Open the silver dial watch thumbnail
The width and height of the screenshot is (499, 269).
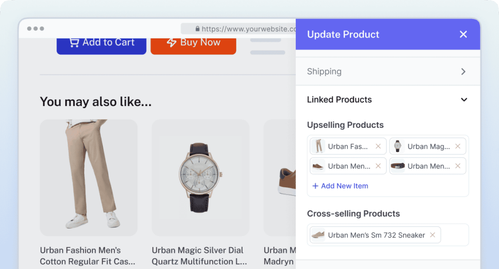pos(200,178)
